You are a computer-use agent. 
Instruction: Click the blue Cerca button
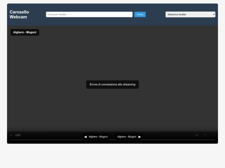coord(140,15)
